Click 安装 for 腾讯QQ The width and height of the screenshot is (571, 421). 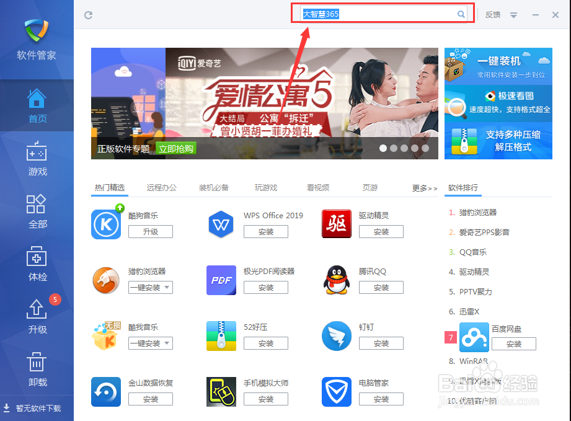pos(381,287)
